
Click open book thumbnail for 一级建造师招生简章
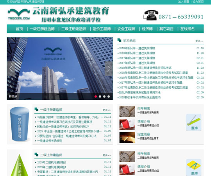[x=127, y=137]
